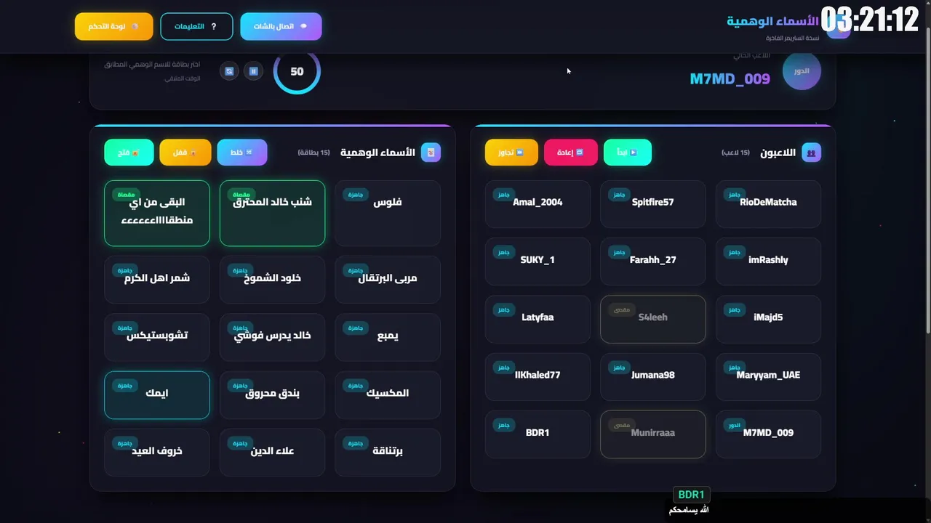931x523 pixels.
Task: Choose the BDR1 player card
Action: 538,434
